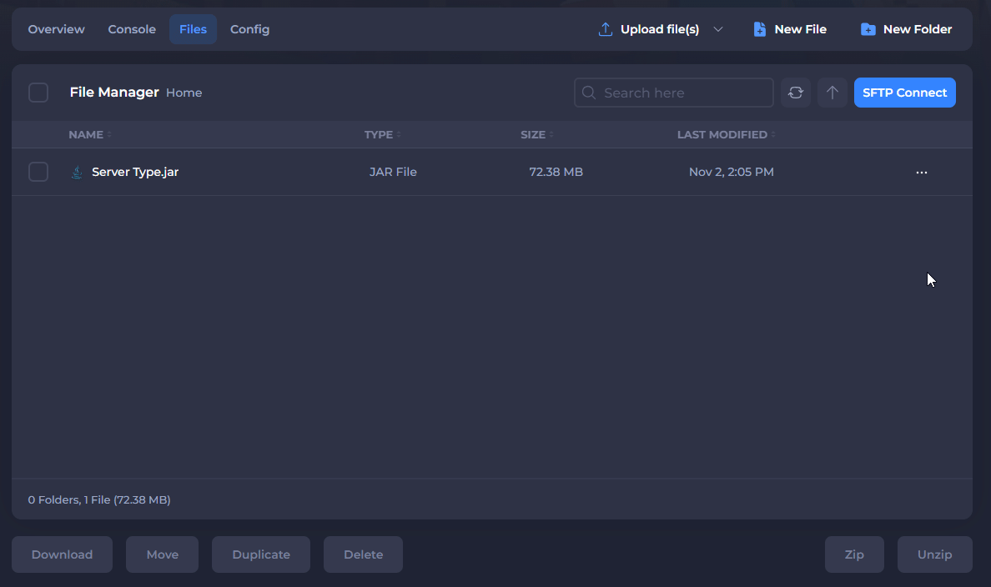991x587 pixels.
Task: Switch to the Console tab
Action: pyautogui.click(x=132, y=29)
